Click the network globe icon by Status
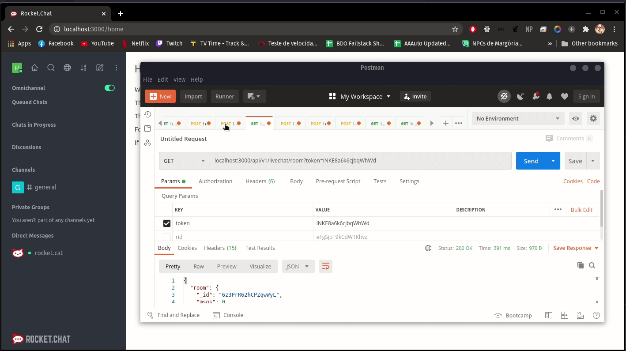Screen dimensions: 626x351 (428, 248)
